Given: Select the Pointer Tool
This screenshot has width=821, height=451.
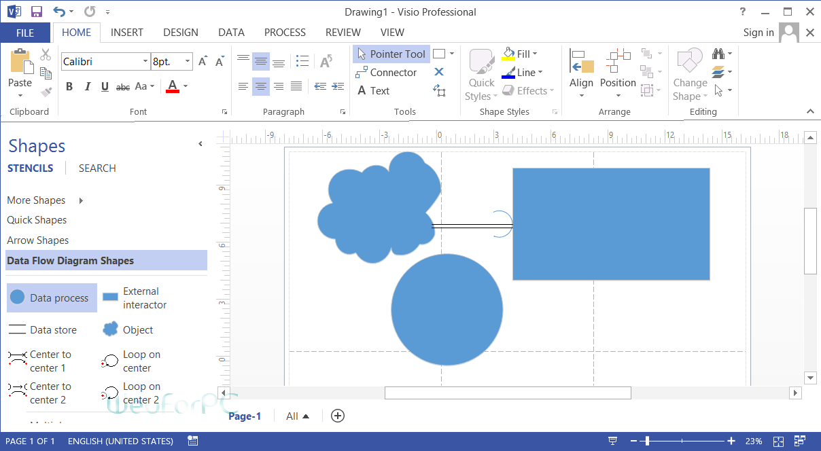Looking at the screenshot, I should [391, 54].
